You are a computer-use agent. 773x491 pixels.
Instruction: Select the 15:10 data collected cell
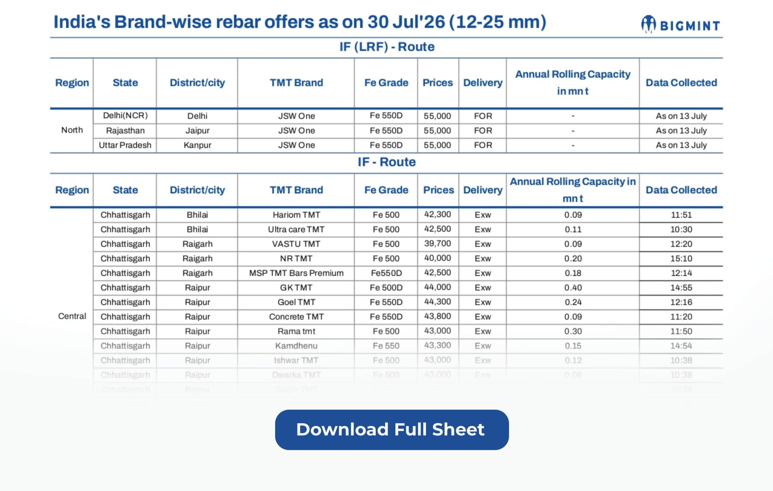(x=681, y=258)
